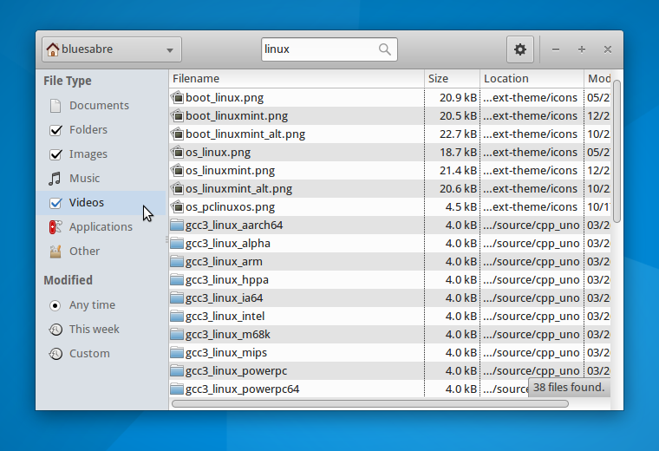This screenshot has width=659, height=451.
Task: Click the image icon for boot_linux.png
Action: pos(178,97)
